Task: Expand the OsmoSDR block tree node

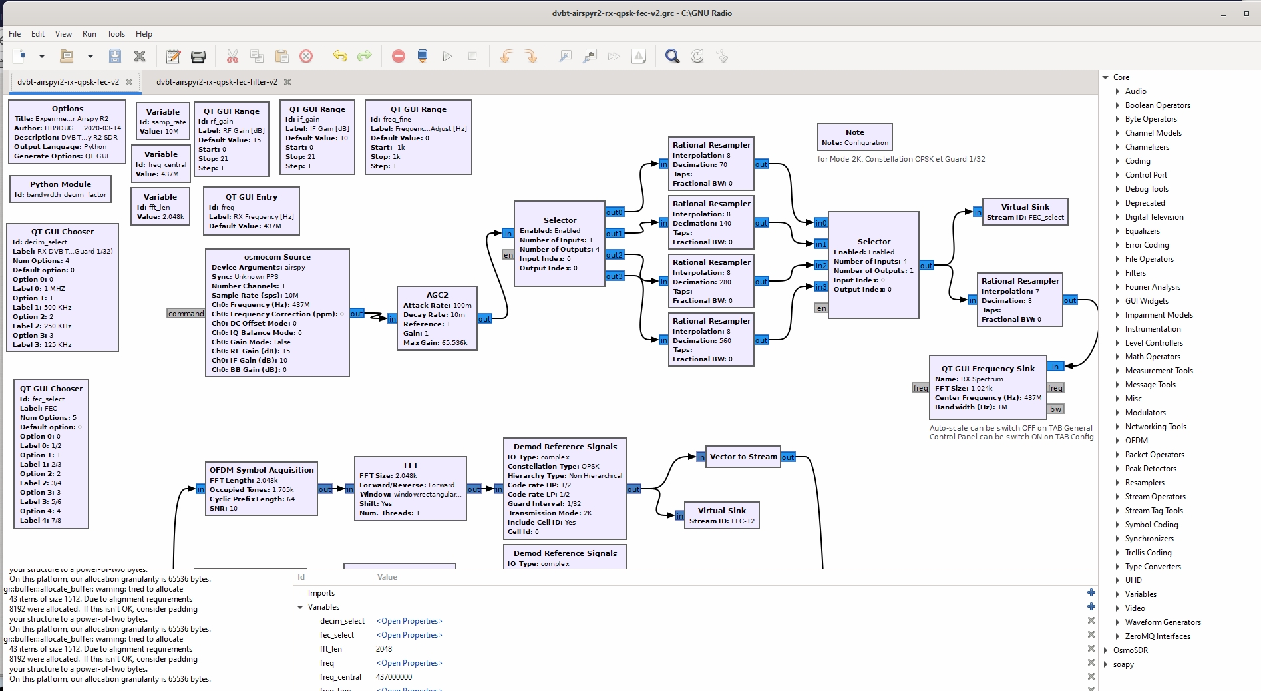Action: [x=1106, y=650]
